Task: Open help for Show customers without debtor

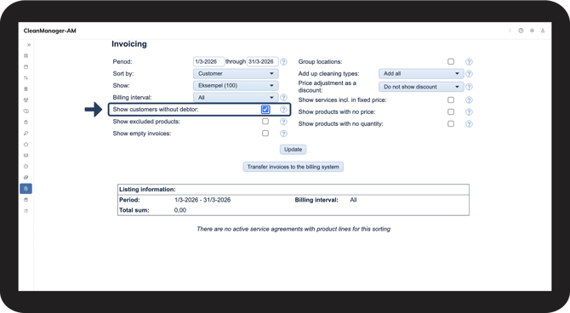Action: pos(283,110)
